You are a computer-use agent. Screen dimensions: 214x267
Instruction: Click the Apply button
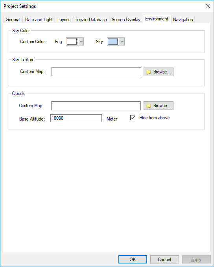click(x=196, y=259)
